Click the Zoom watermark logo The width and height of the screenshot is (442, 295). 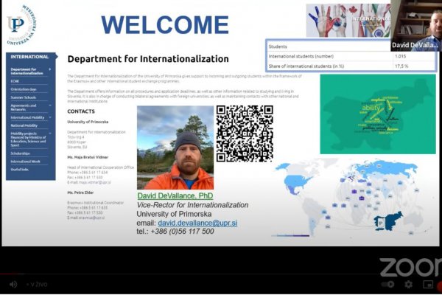[410, 268]
